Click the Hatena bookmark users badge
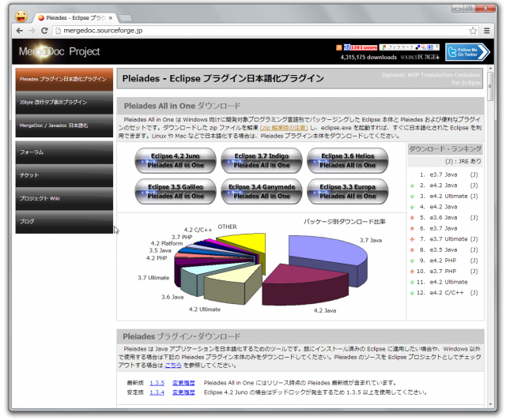This screenshot has height=420, width=506. pyautogui.click(x=361, y=47)
